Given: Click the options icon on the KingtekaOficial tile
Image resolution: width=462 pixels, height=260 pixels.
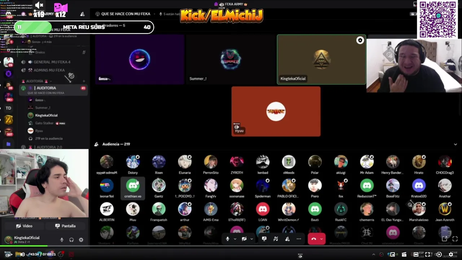Looking at the screenshot, I should coord(360,40).
